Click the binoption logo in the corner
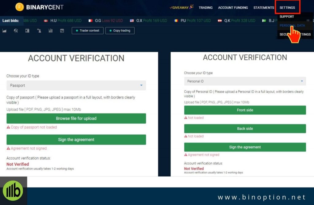This screenshot has width=314, height=205. pos(12,190)
